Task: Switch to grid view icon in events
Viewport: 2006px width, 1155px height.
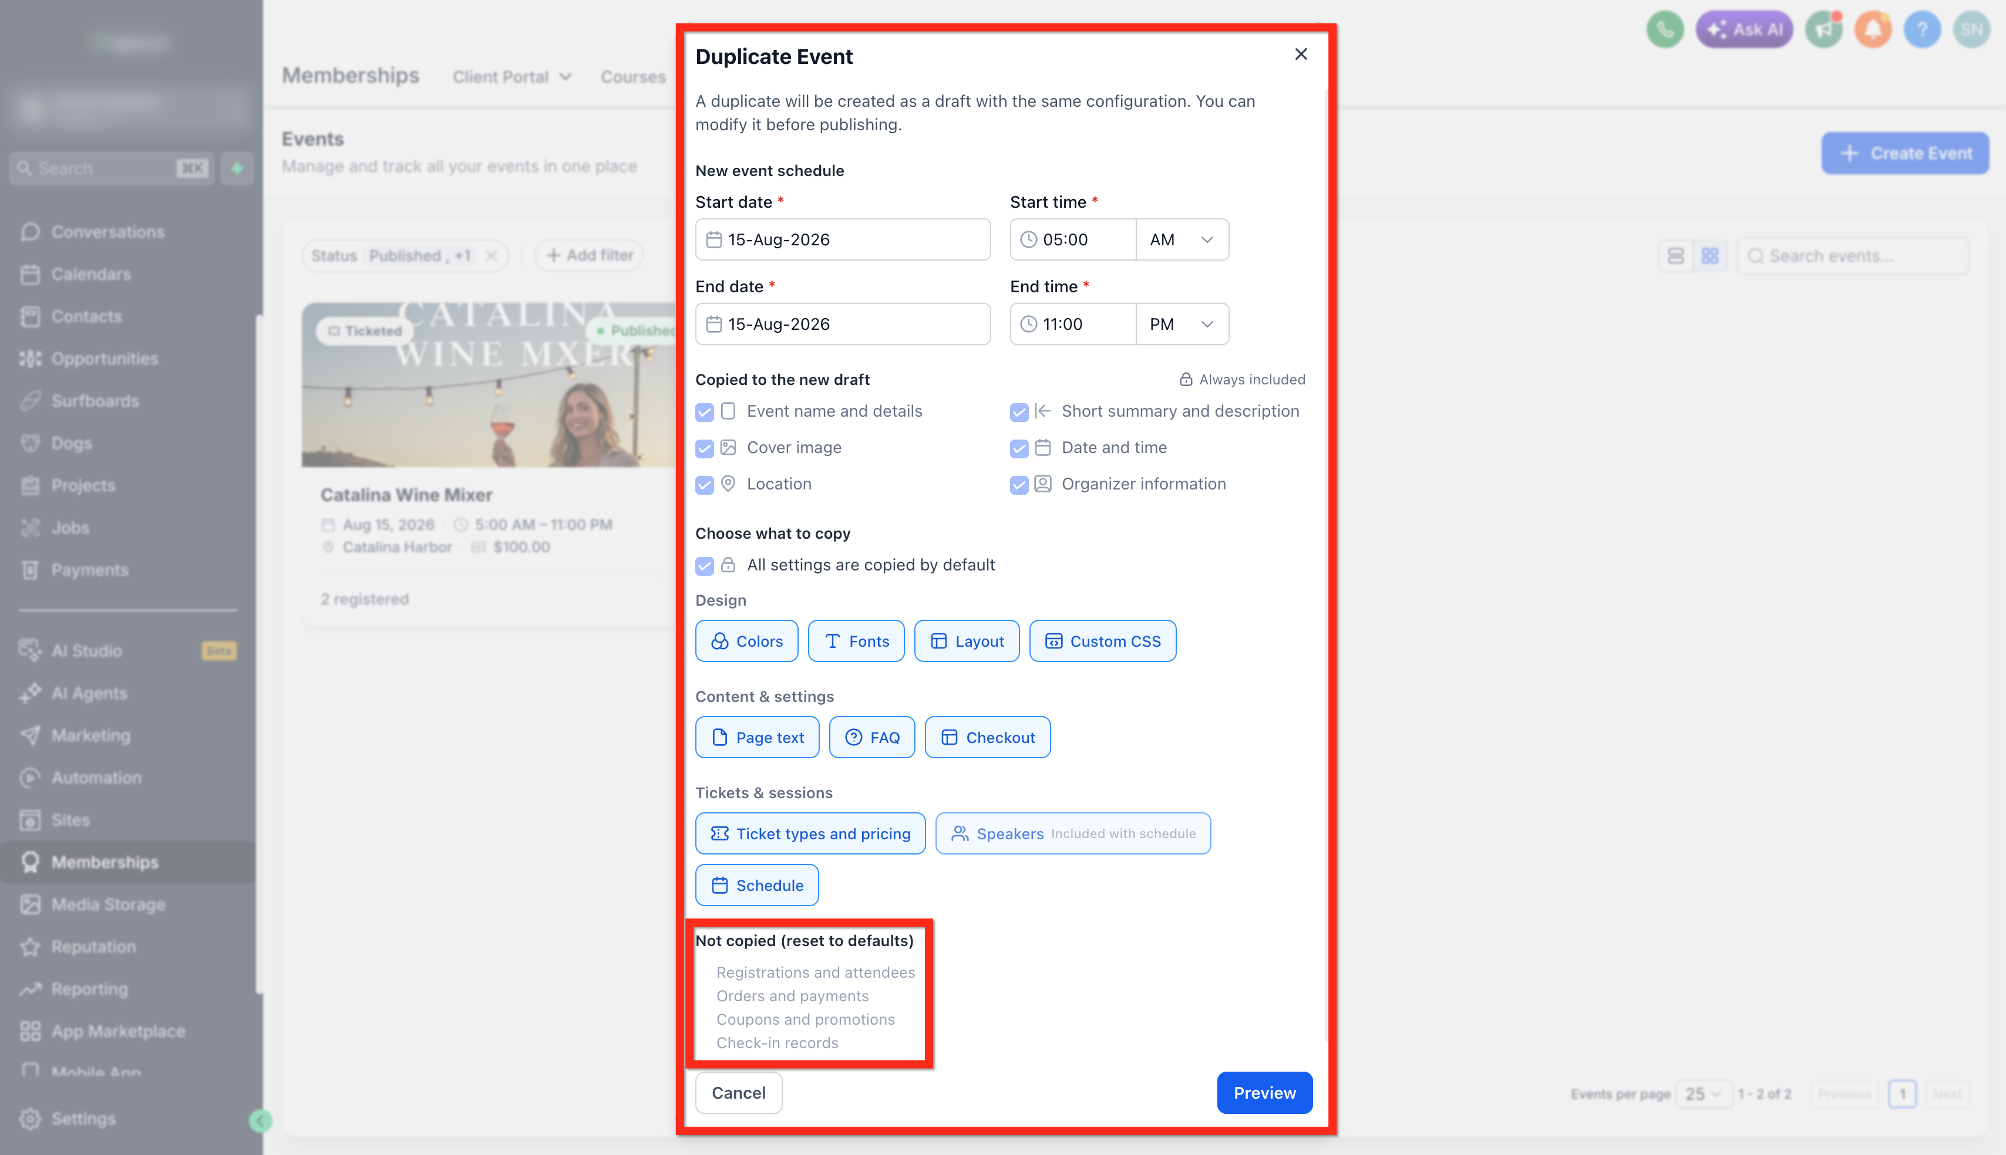Action: (x=1709, y=256)
